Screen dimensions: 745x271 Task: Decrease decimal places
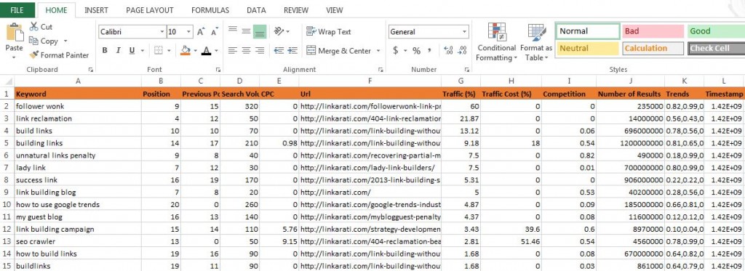pos(462,50)
